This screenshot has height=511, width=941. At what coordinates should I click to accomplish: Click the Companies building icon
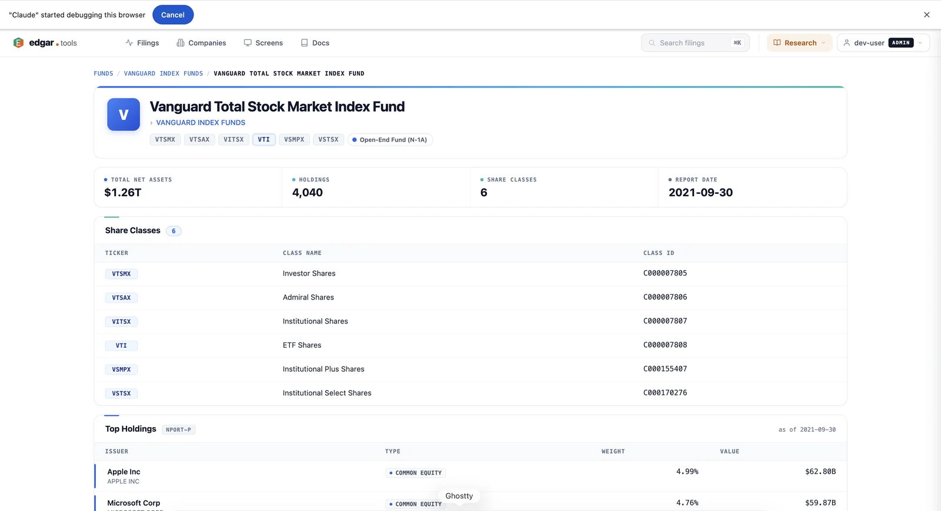181,43
